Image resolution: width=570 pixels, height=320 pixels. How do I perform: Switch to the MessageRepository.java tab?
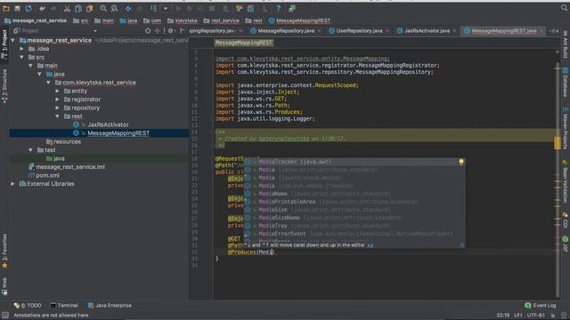[x=286, y=31]
